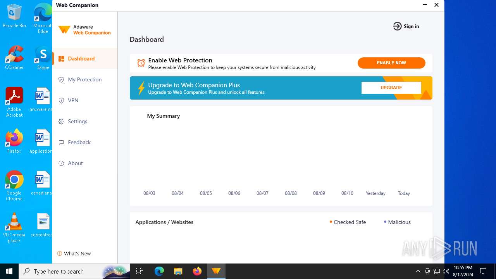The width and height of the screenshot is (496, 279).
Task: Click the Sign in button
Action: (406, 26)
